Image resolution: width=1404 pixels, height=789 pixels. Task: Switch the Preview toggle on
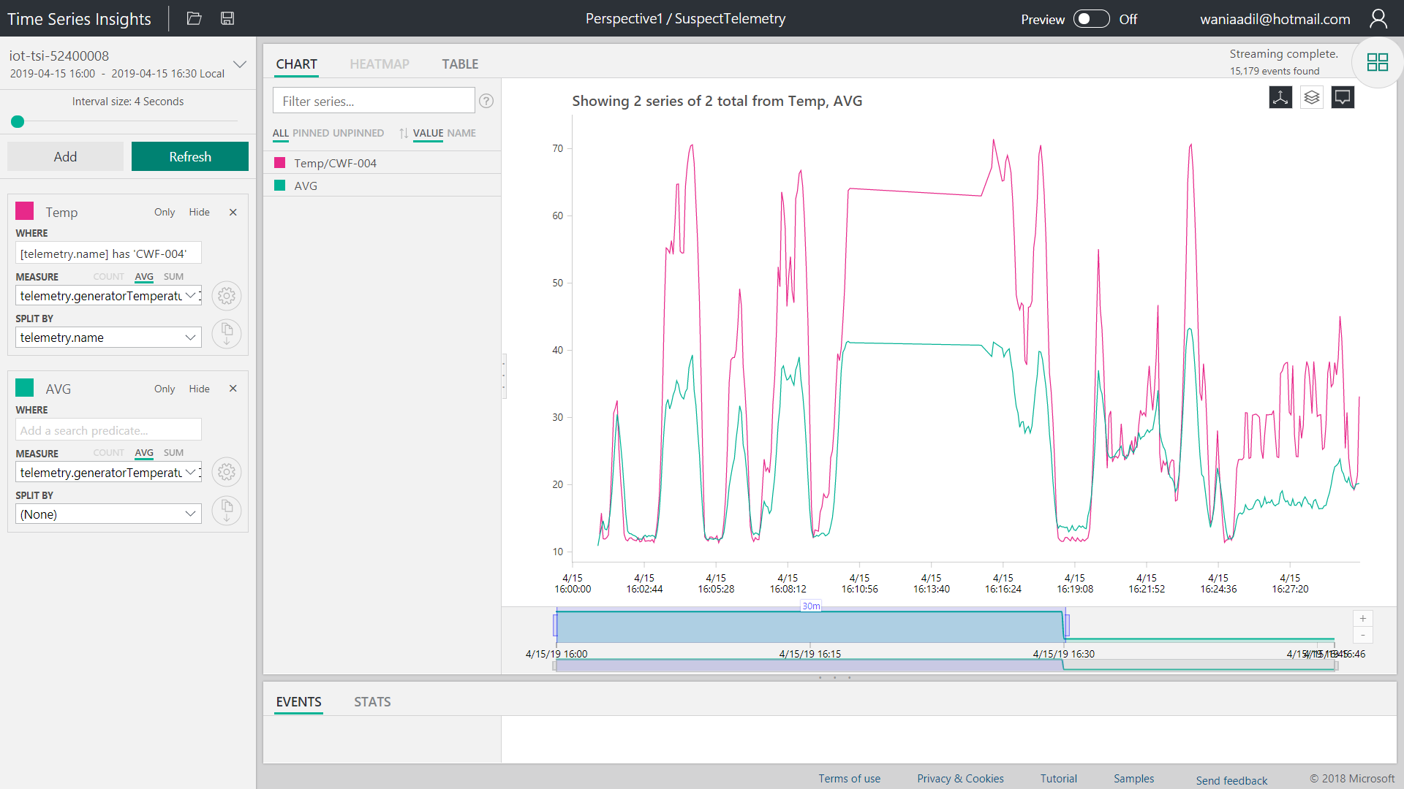[1091, 19]
